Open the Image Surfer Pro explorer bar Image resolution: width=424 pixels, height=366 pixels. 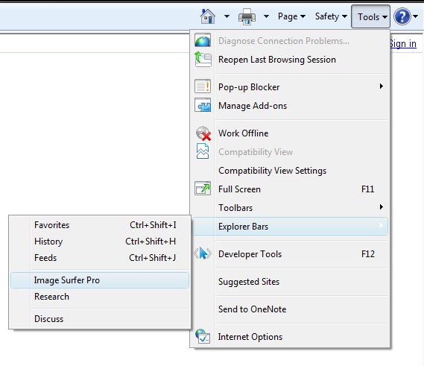point(100,280)
